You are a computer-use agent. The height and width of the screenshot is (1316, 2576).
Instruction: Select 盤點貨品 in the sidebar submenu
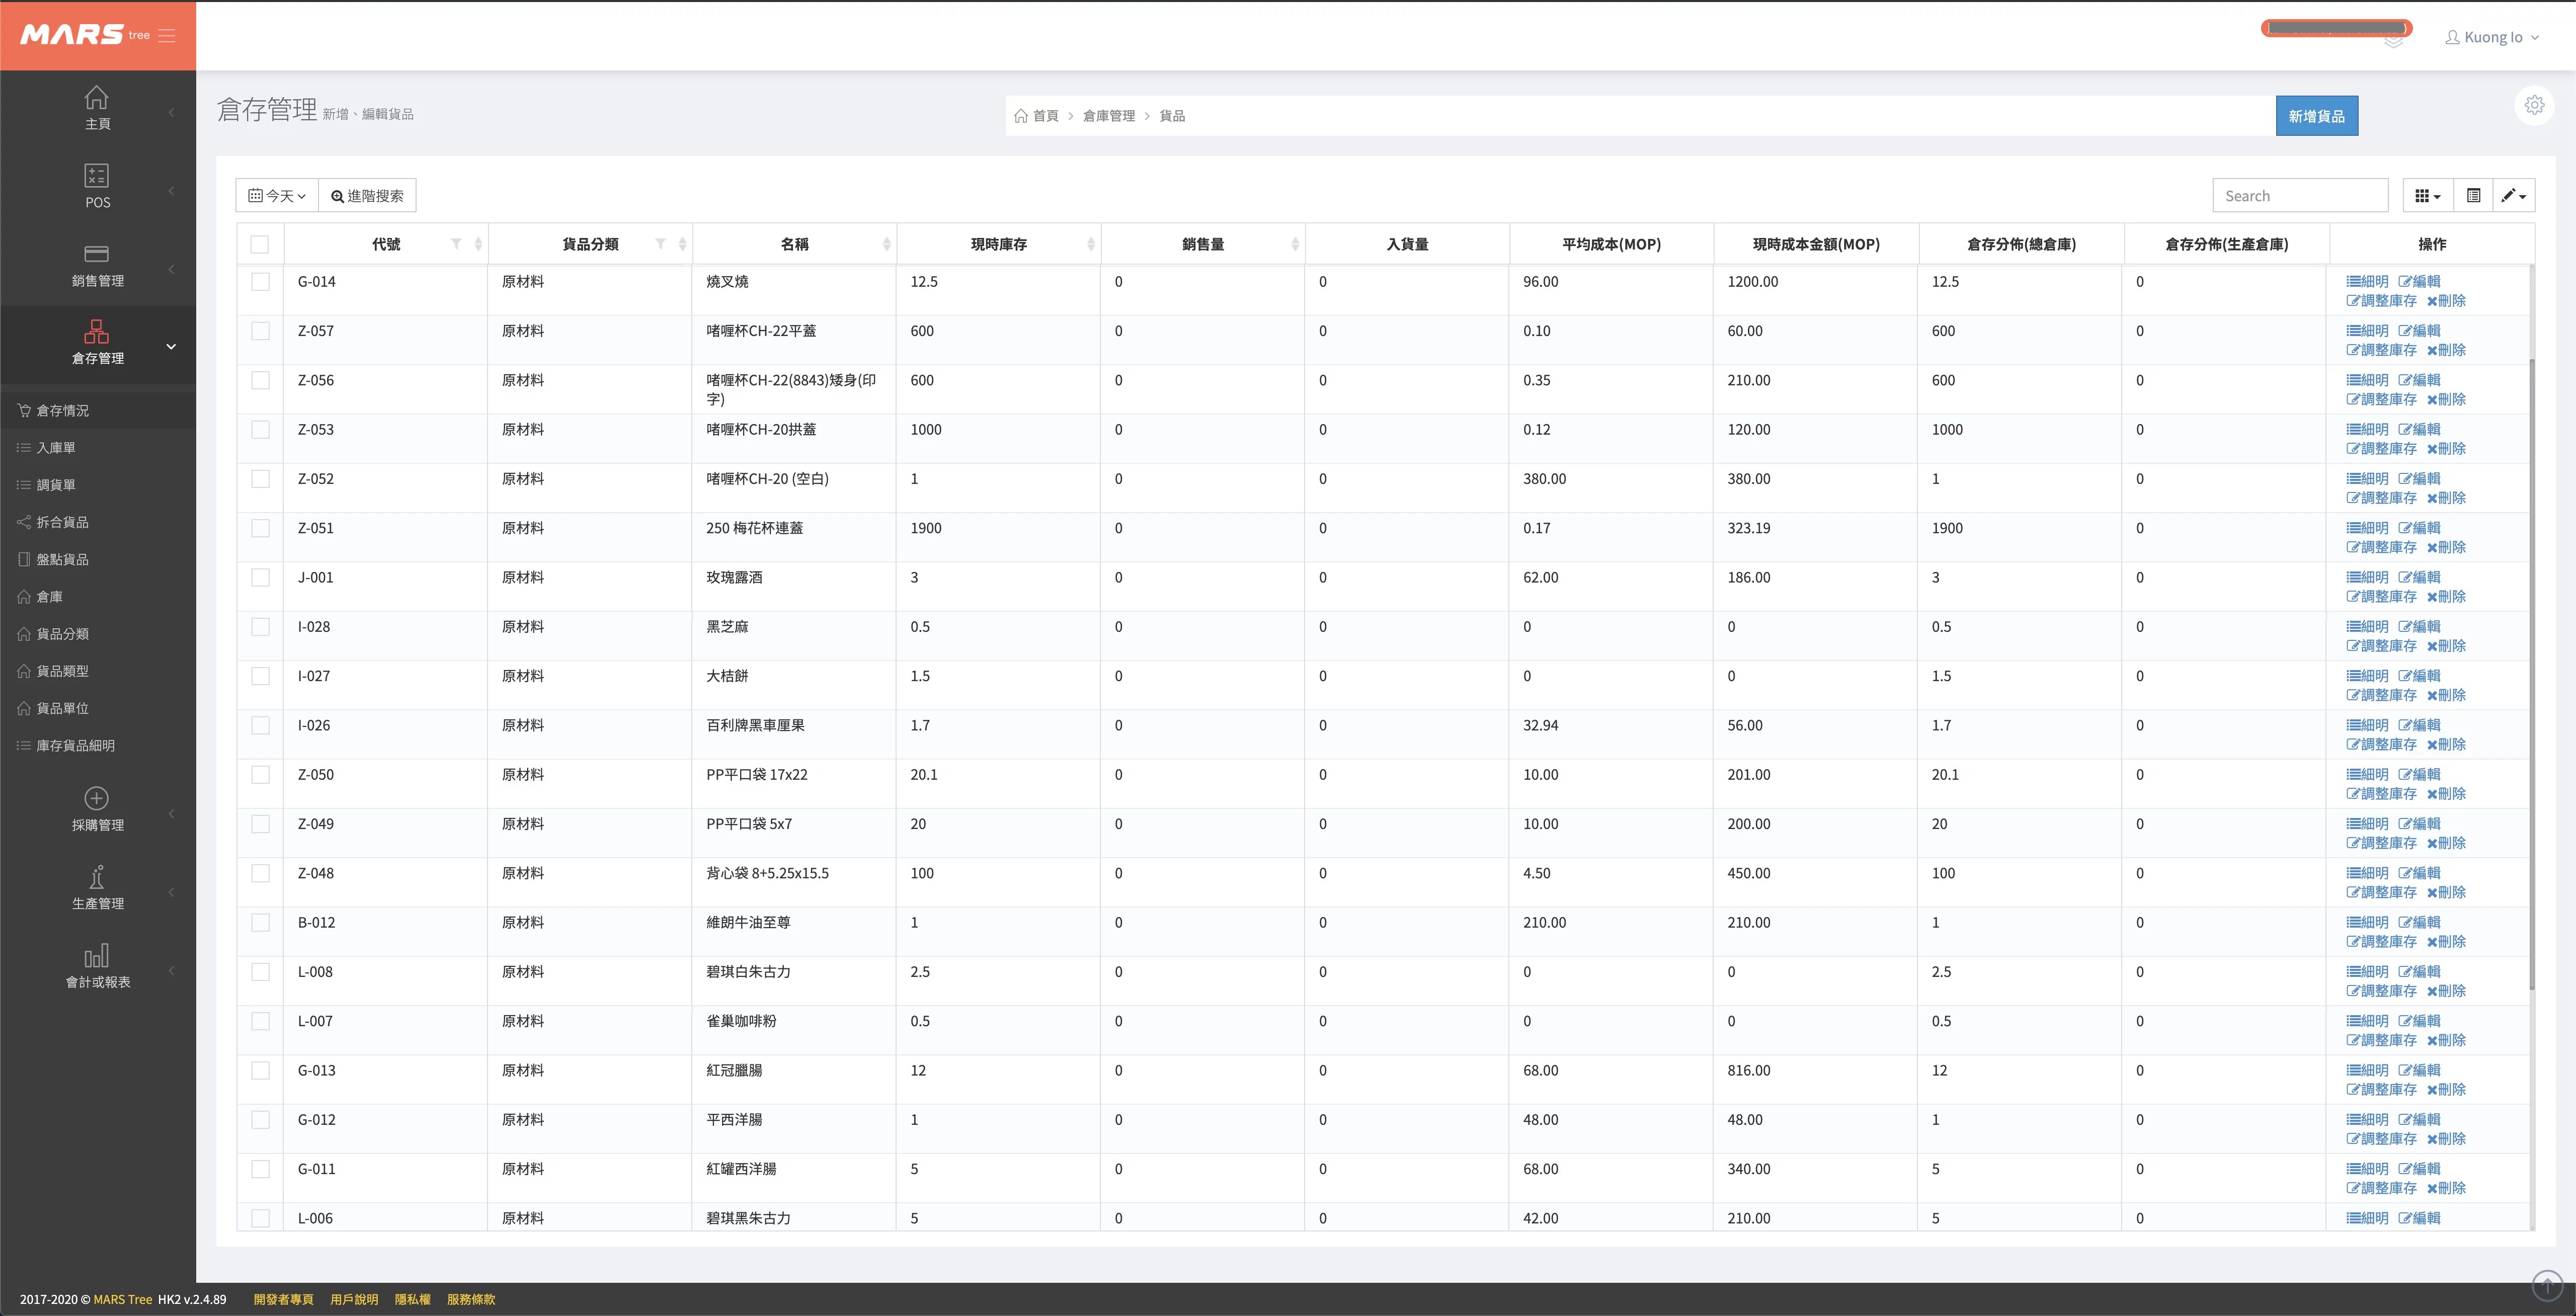(x=98, y=559)
